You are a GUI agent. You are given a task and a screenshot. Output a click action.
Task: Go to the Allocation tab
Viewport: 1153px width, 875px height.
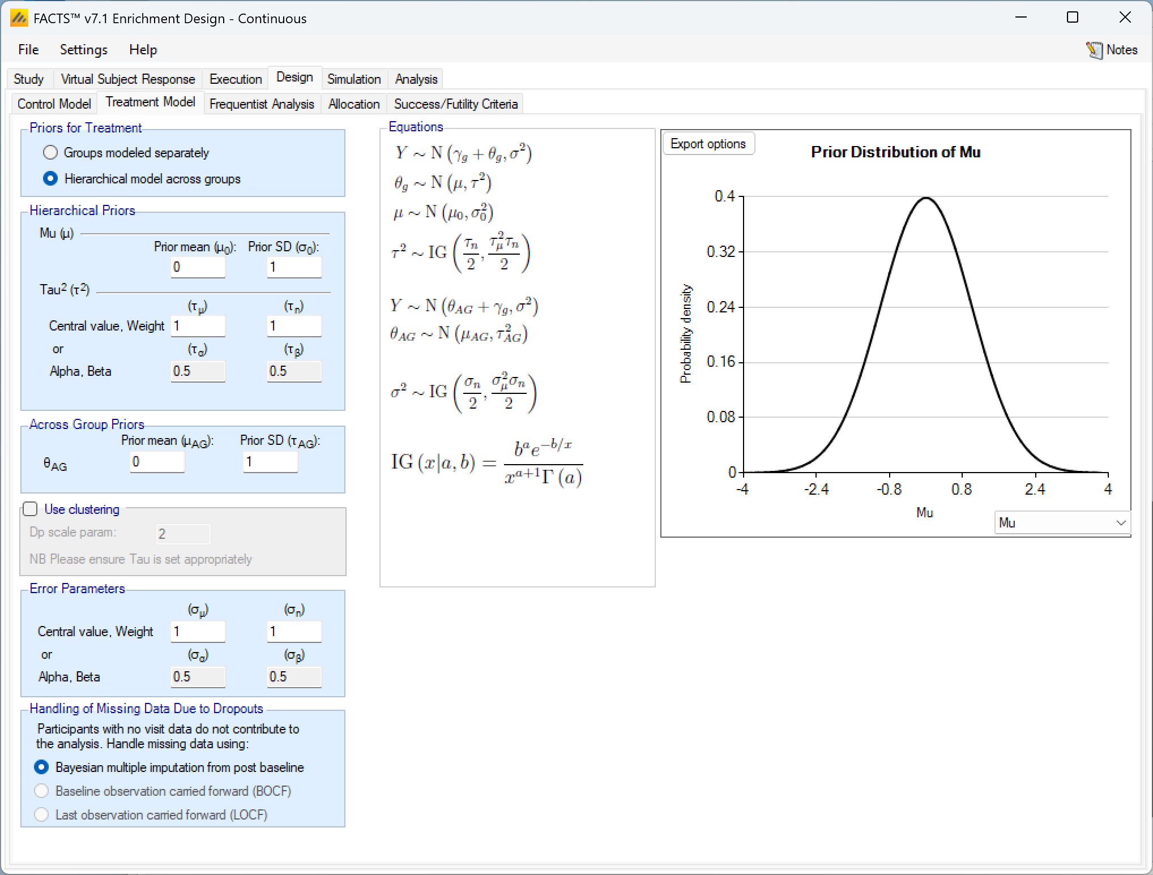(353, 104)
